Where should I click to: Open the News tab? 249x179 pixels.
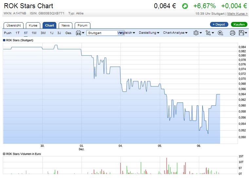click(x=66, y=26)
